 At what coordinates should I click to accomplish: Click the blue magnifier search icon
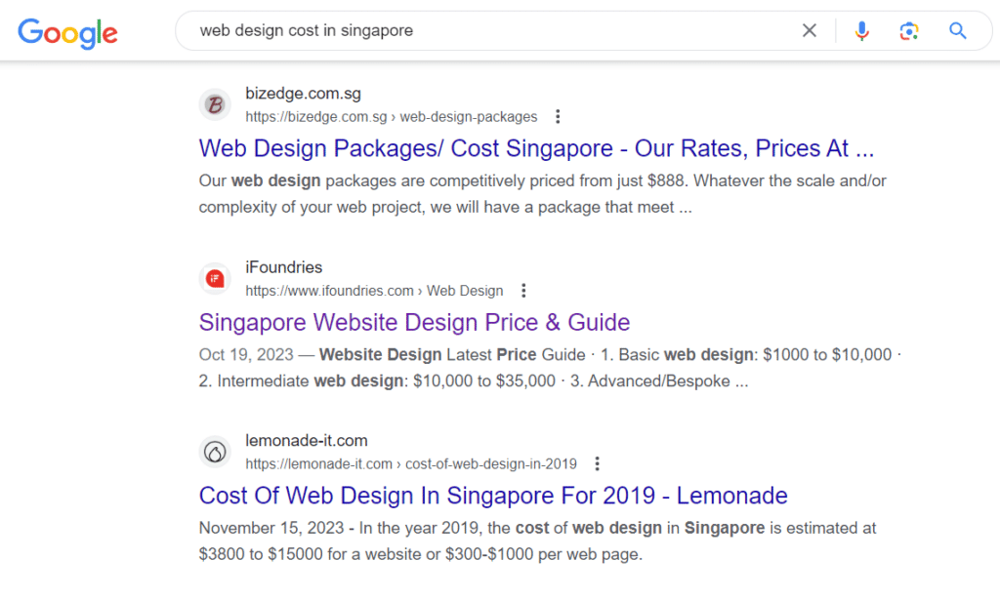click(957, 30)
